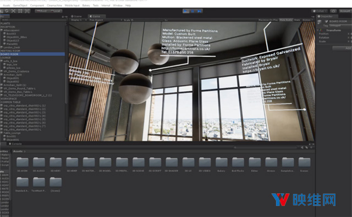This screenshot has width=352, height=217.
Task: Toggle Pivot handle position button
Action: (x=42, y=11)
